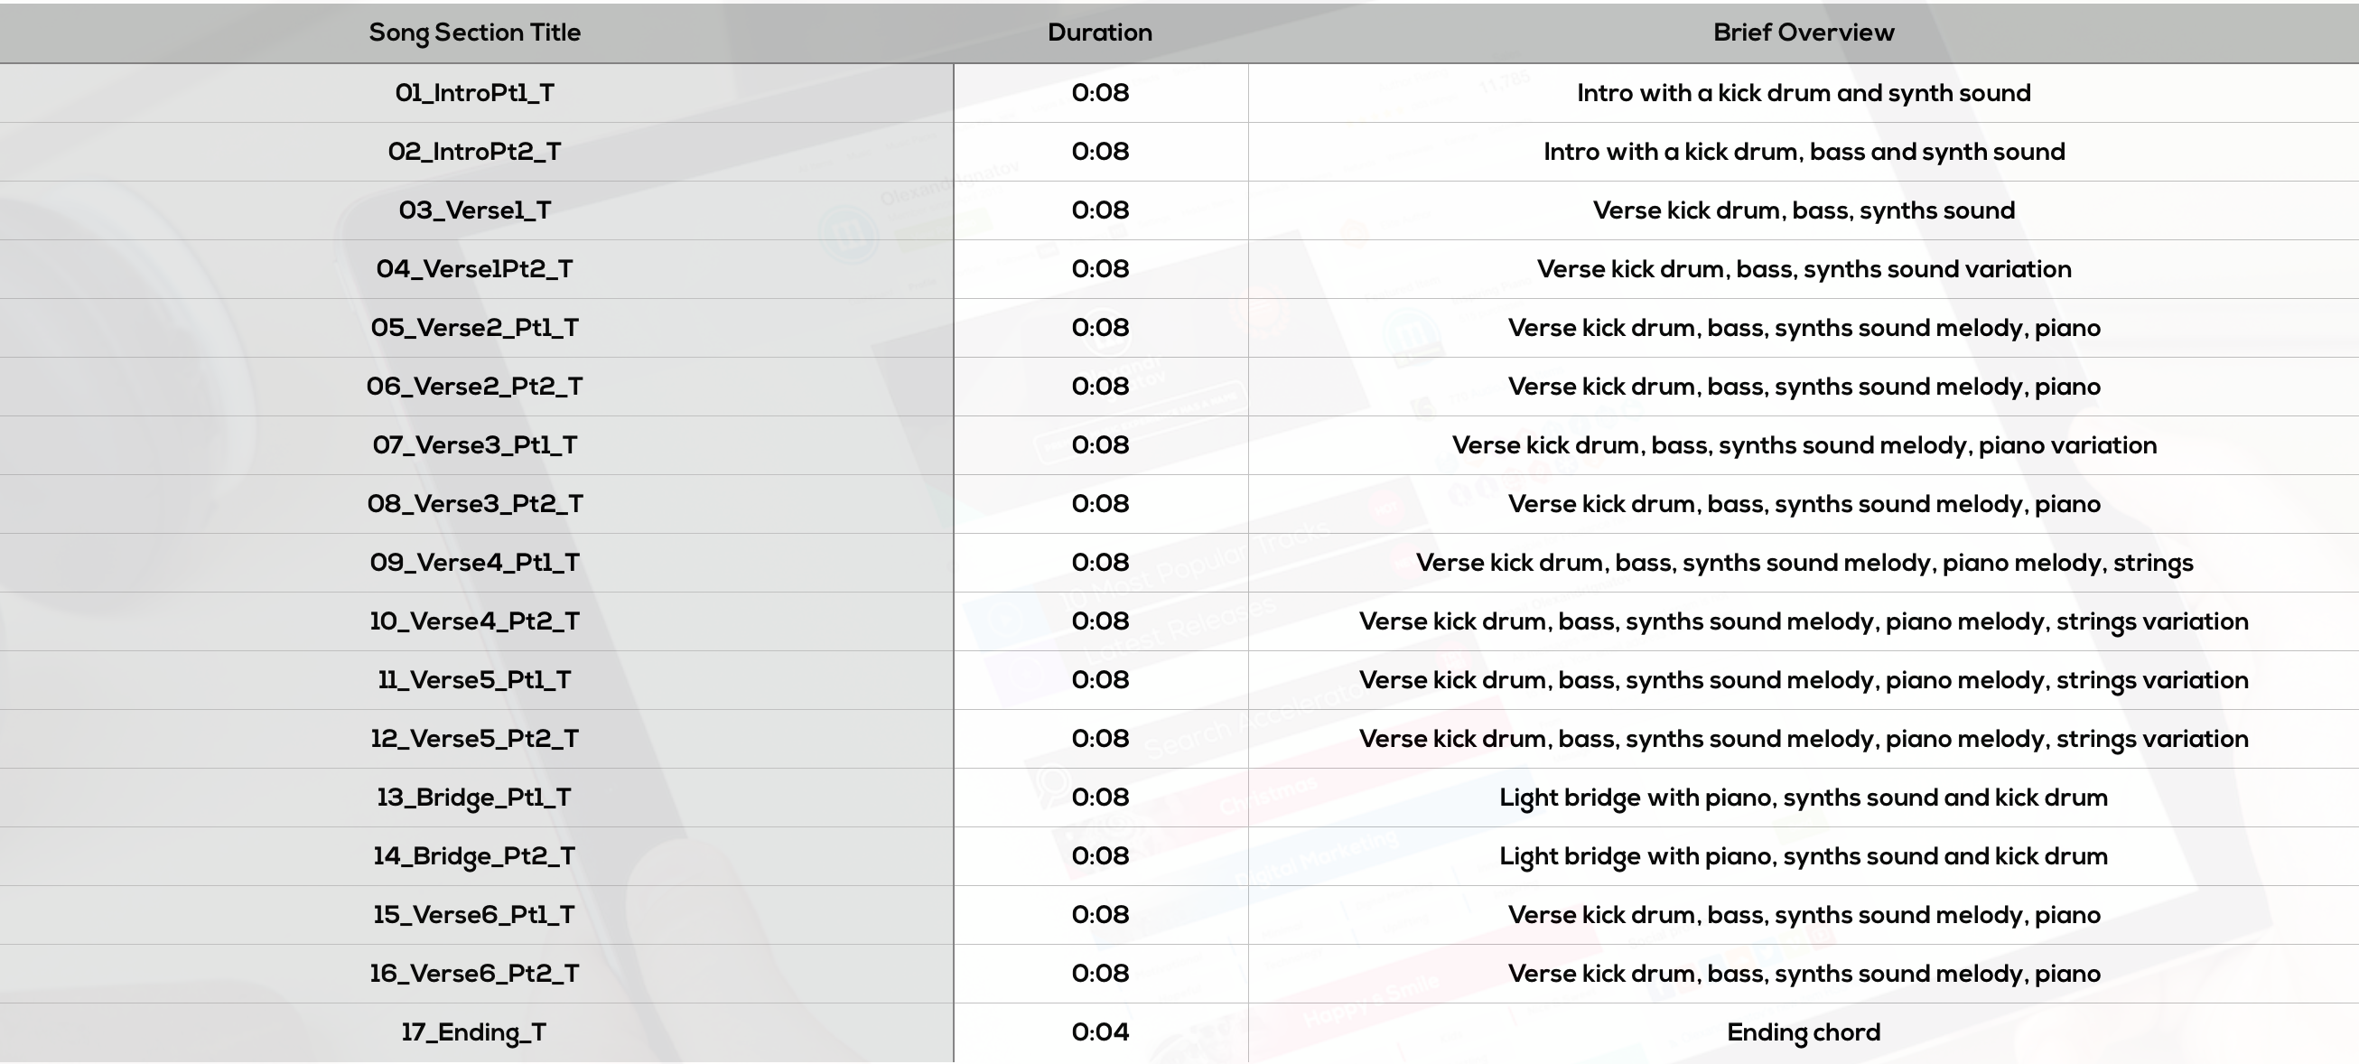Select the 14_Bridge_Pt2_T row title

tap(474, 856)
